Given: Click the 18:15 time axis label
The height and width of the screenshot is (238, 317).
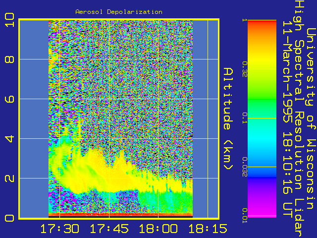Looking at the screenshot, I should click(208, 229).
